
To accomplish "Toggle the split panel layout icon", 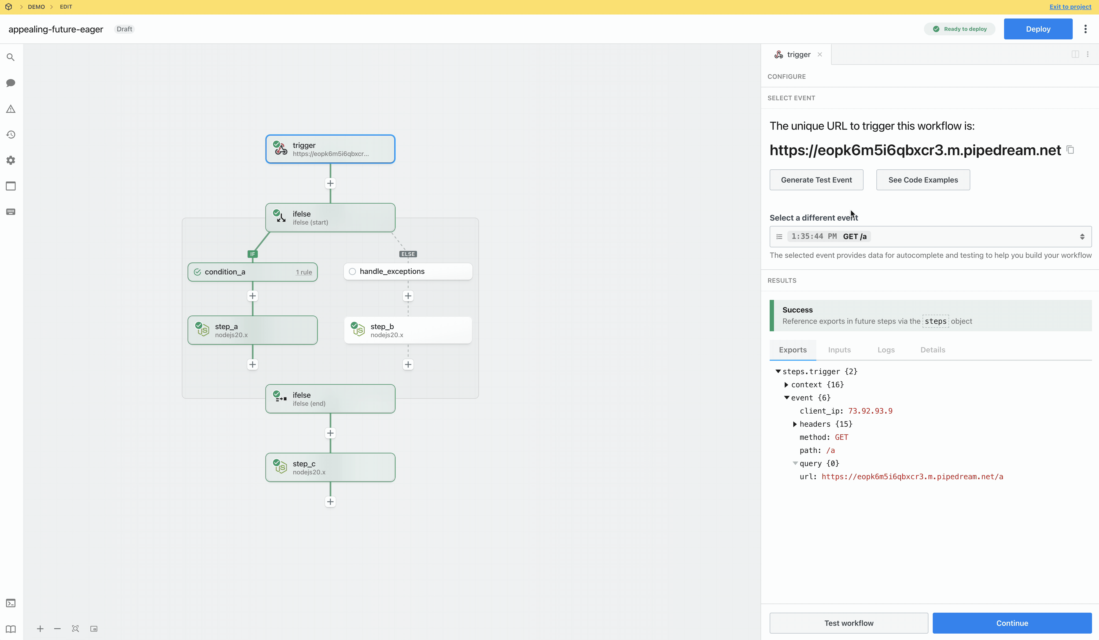I will click(1075, 54).
